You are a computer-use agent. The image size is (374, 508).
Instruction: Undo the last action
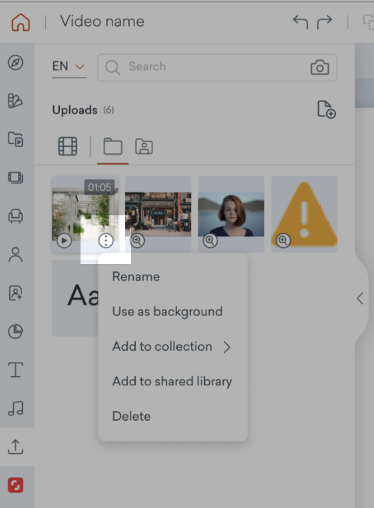pyautogui.click(x=300, y=22)
